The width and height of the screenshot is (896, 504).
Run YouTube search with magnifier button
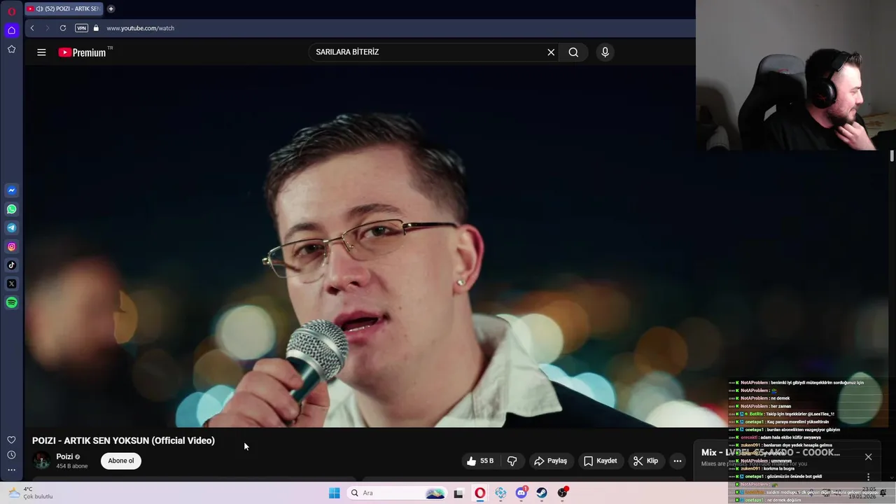coord(573,52)
